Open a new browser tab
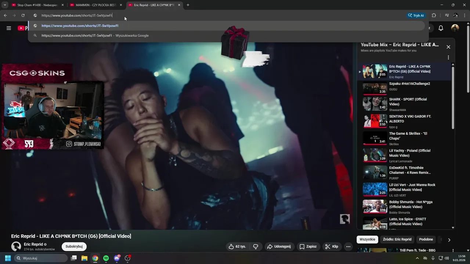 pos(188,5)
